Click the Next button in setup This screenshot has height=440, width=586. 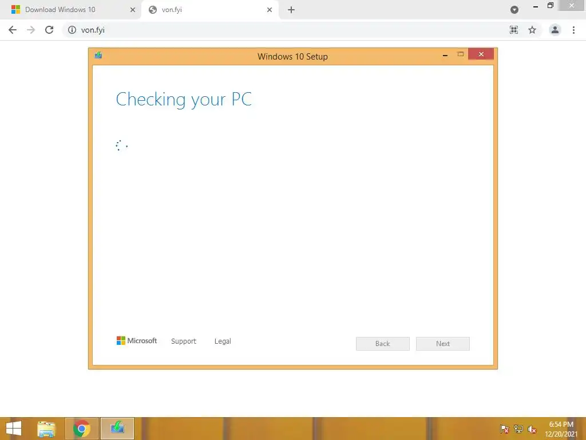point(443,344)
